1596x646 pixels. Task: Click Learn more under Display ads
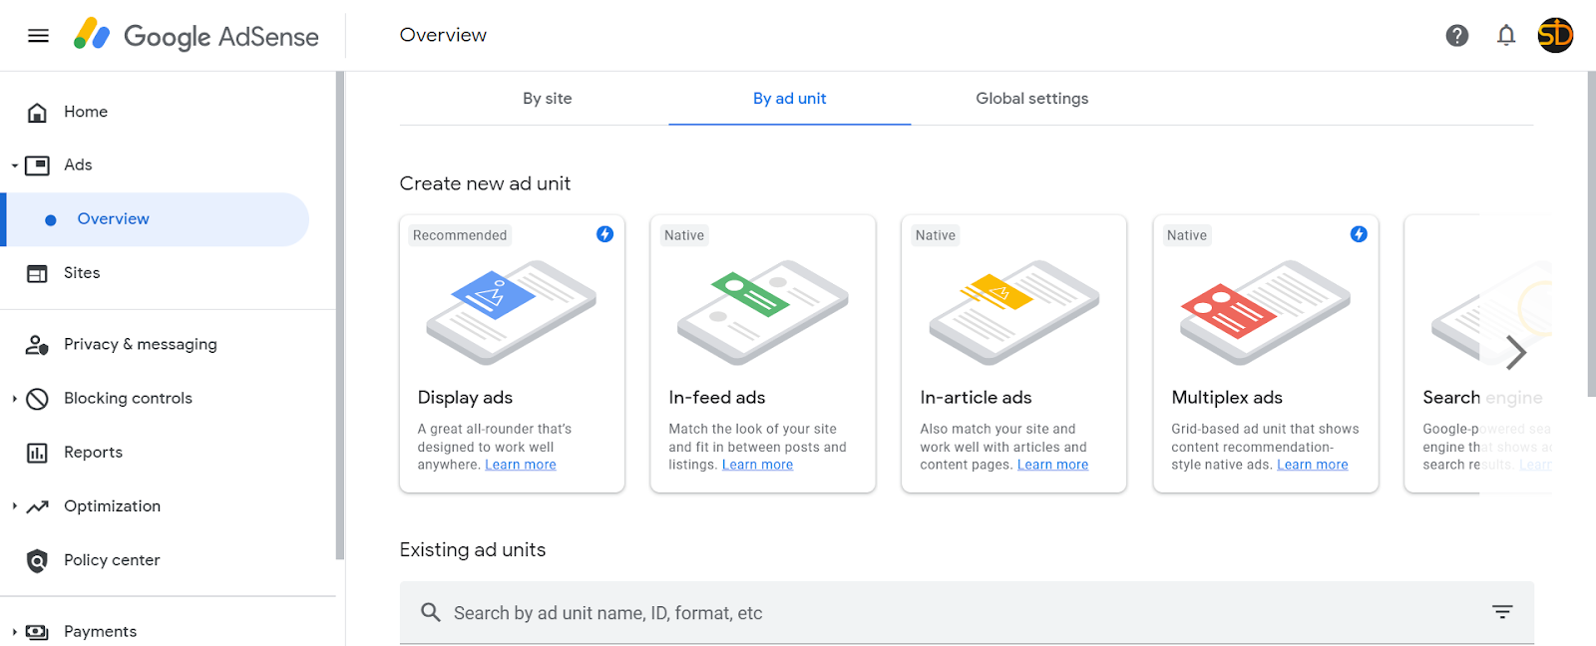click(x=521, y=466)
